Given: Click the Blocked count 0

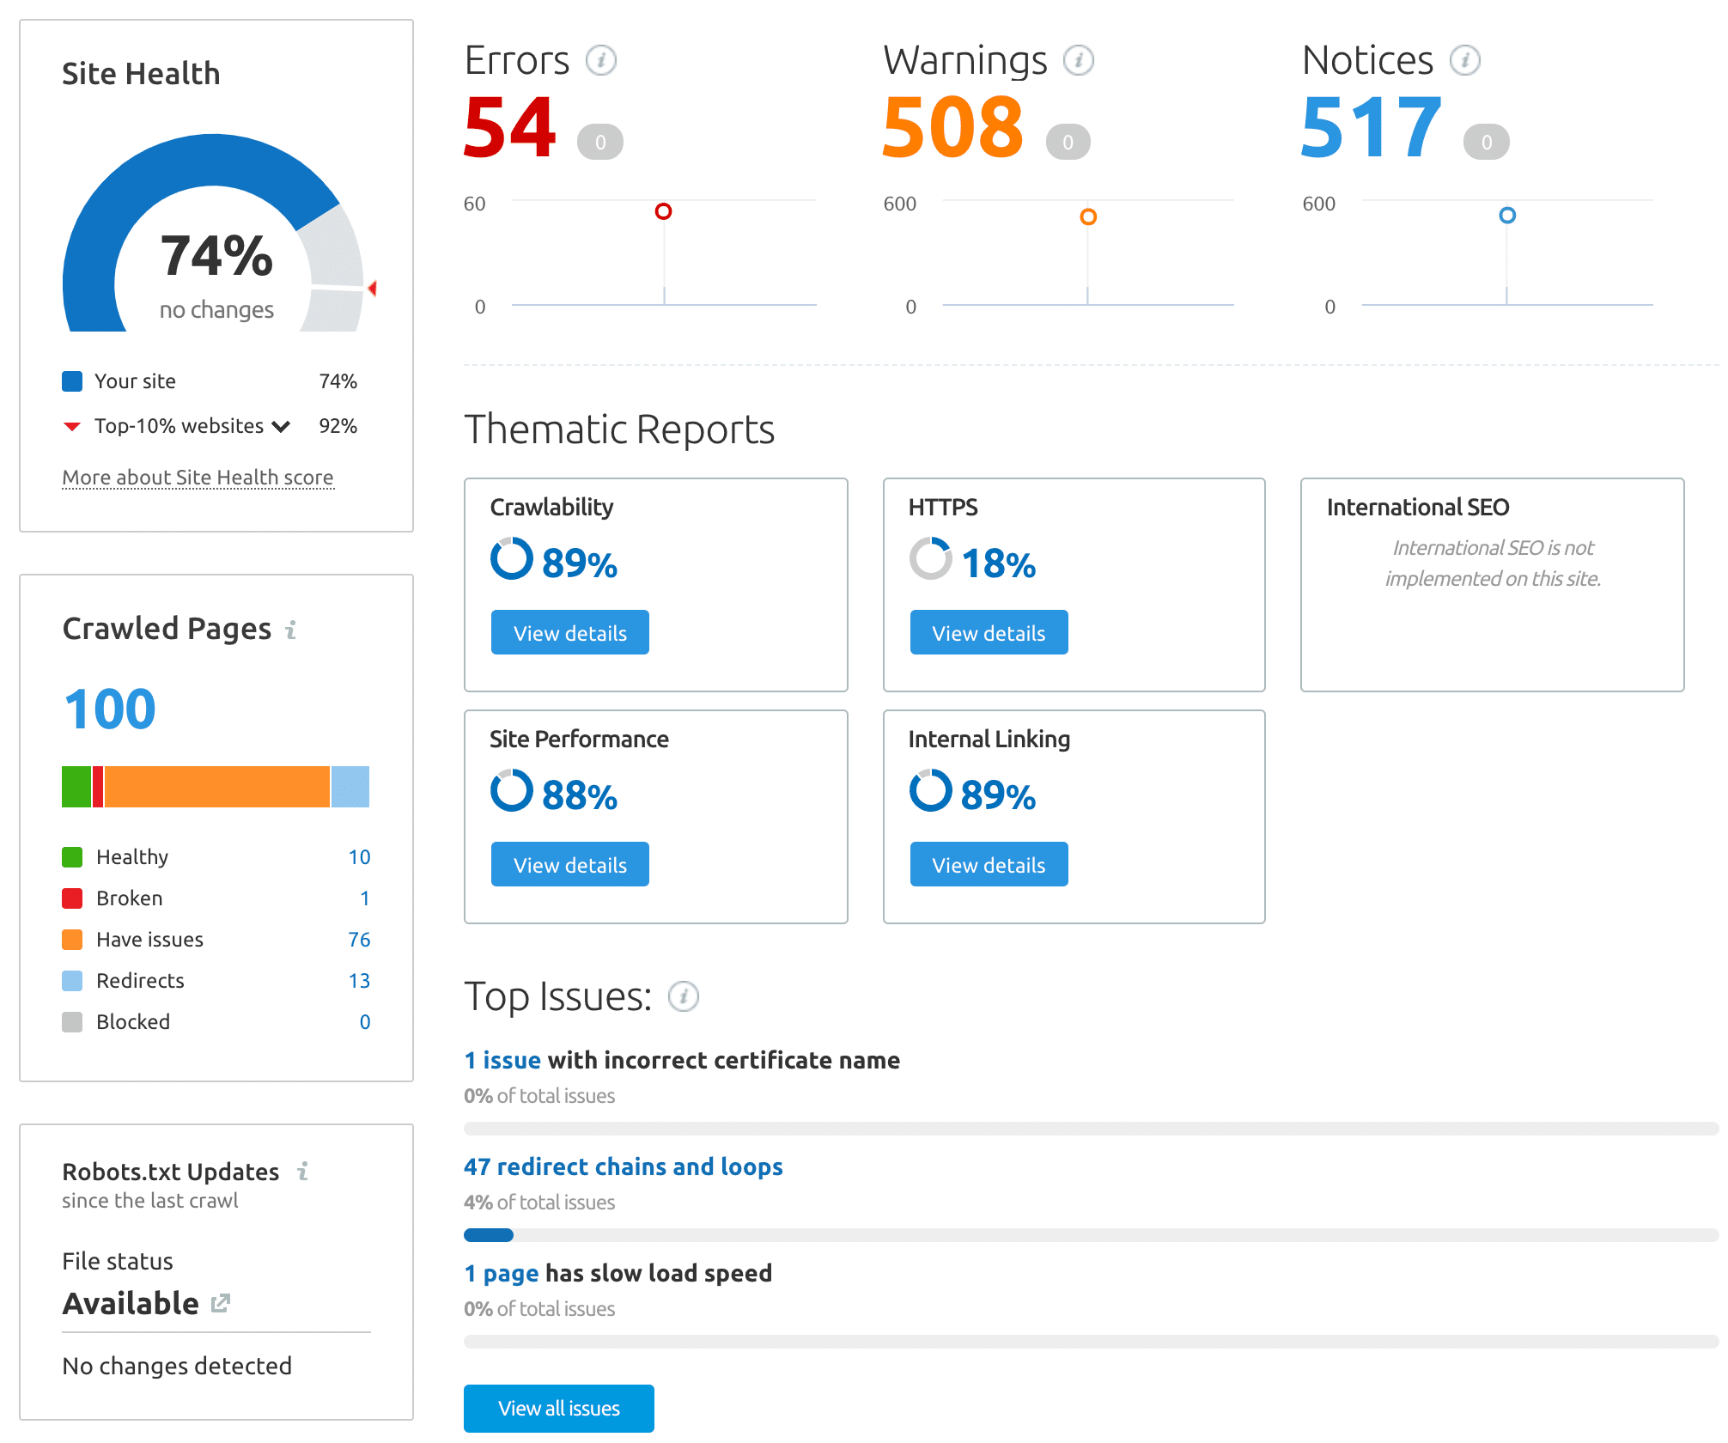Looking at the screenshot, I should point(365,1022).
